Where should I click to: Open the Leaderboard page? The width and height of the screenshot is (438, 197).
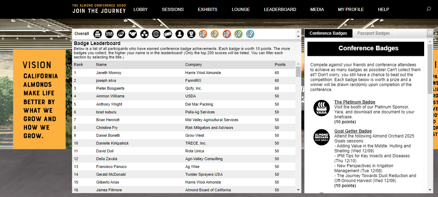[280, 10]
